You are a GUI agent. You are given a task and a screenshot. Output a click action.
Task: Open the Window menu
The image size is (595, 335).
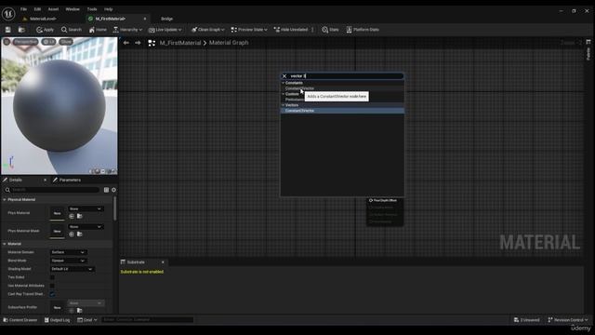pos(73,9)
